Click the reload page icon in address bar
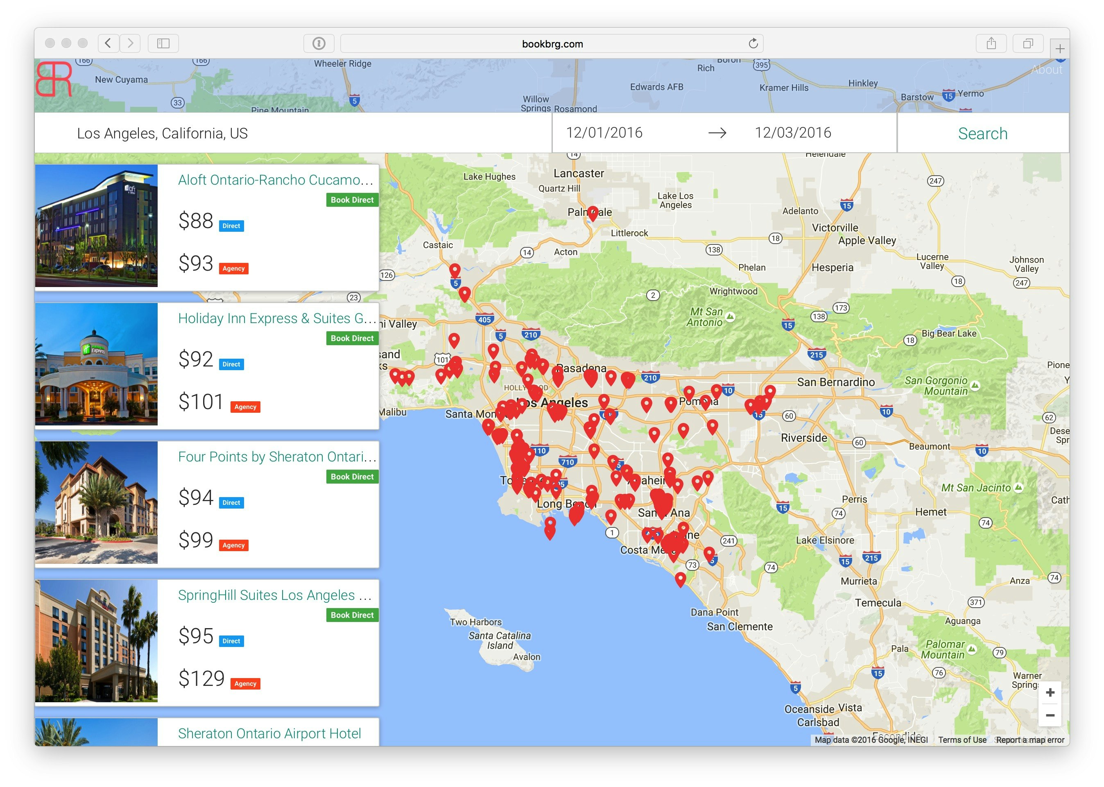This screenshot has width=1104, height=787. (x=753, y=44)
